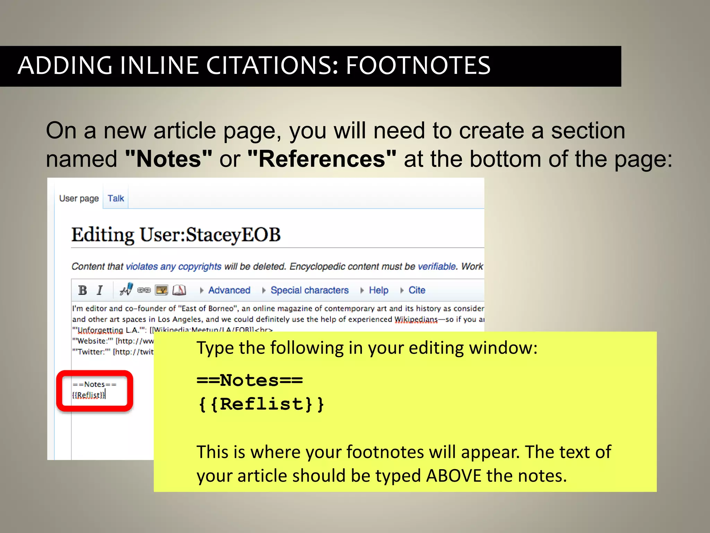Expand the Help toolbar section
The image size is (710, 533).
(x=374, y=290)
